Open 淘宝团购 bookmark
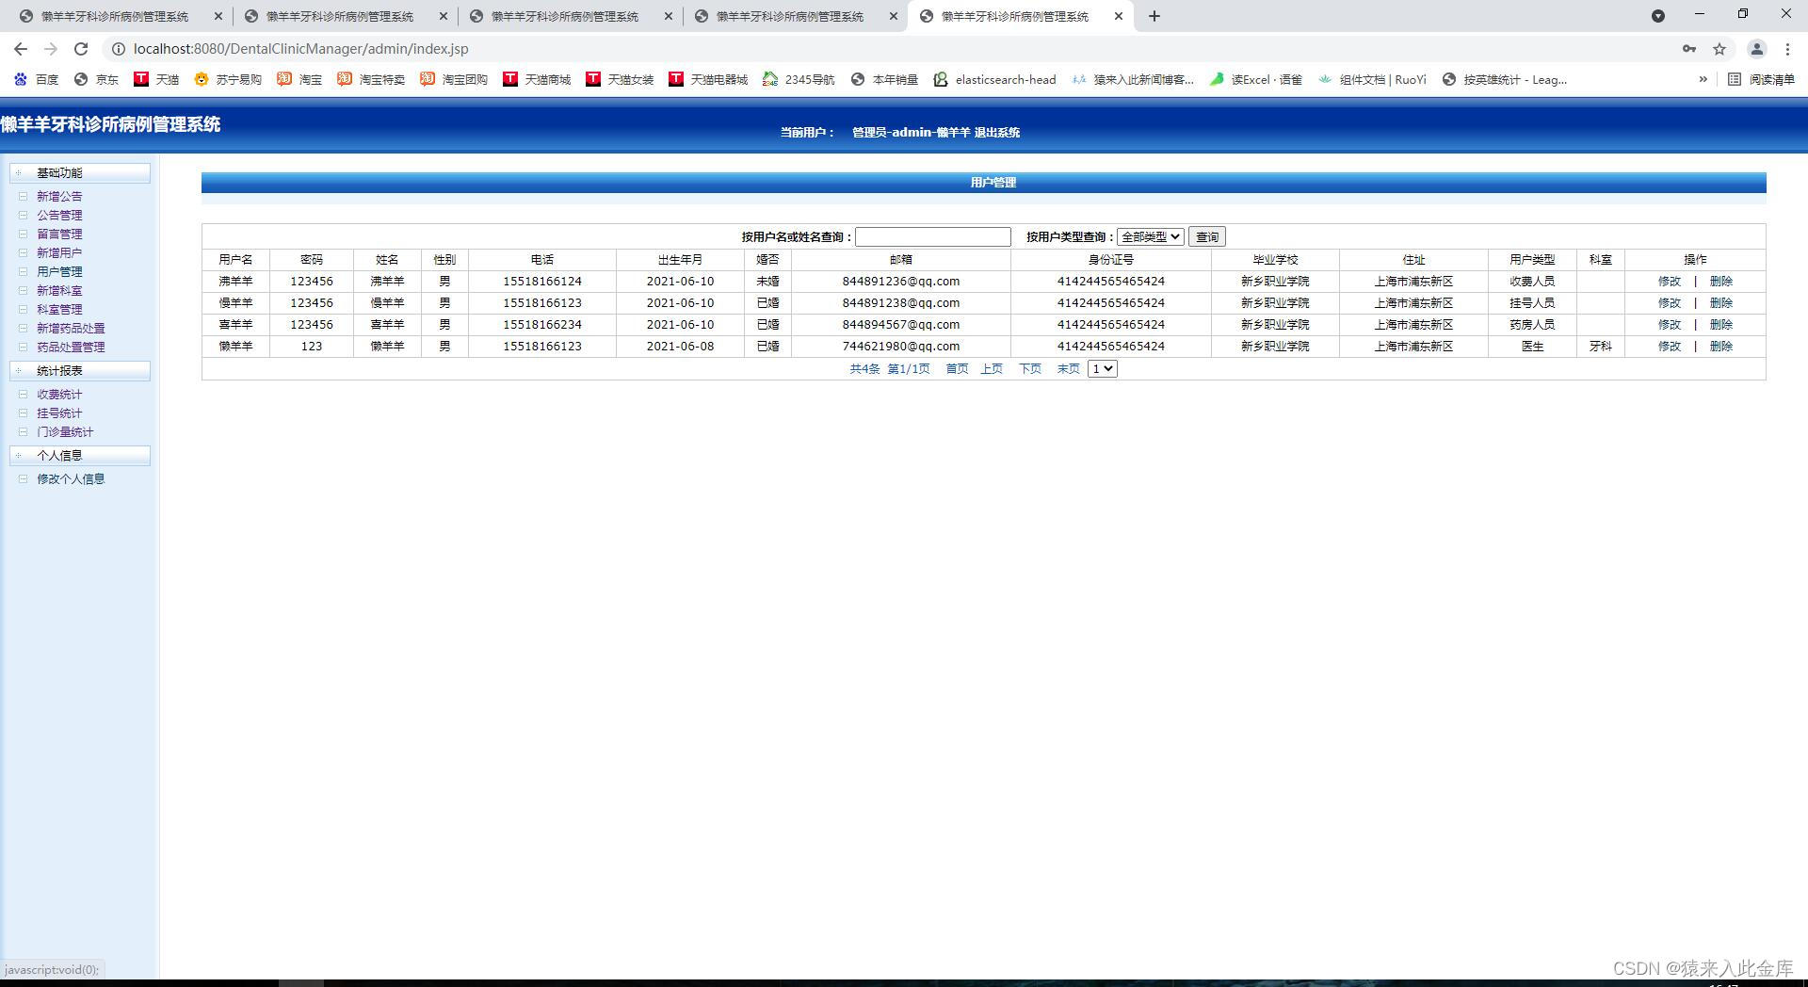 click(x=454, y=79)
